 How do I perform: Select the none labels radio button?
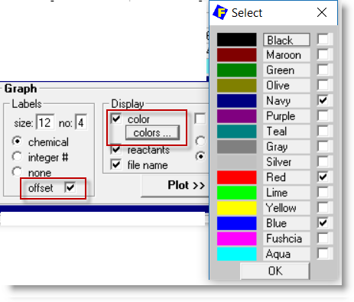click(x=17, y=171)
